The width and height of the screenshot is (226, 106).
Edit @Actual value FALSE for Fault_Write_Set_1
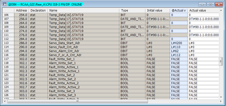(x=179, y=59)
